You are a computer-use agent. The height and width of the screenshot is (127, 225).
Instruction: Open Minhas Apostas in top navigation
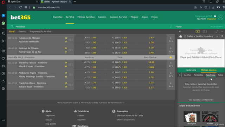[86, 17]
